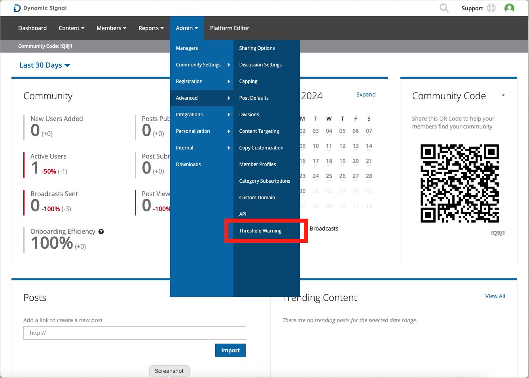529x378 pixels.
Task: Click the Onboarding Efficiency help icon
Action: point(101,232)
